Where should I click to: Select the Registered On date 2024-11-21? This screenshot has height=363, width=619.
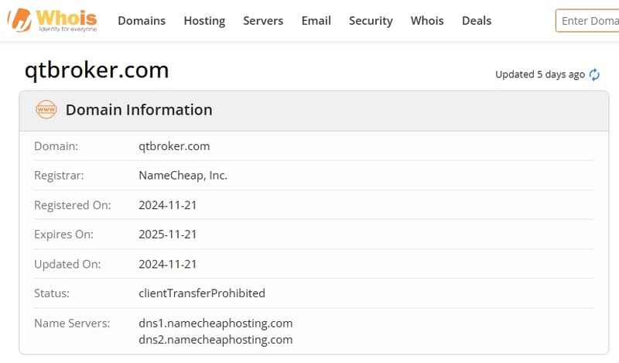pyautogui.click(x=167, y=205)
